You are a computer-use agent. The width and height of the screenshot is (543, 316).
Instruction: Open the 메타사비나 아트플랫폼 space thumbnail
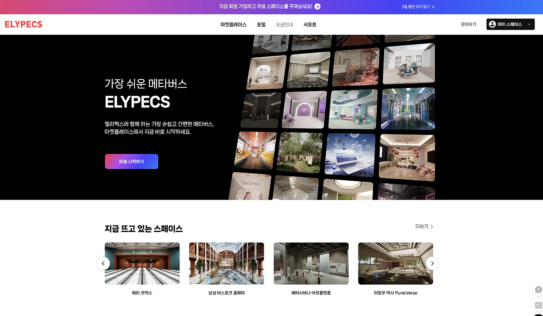point(311,263)
